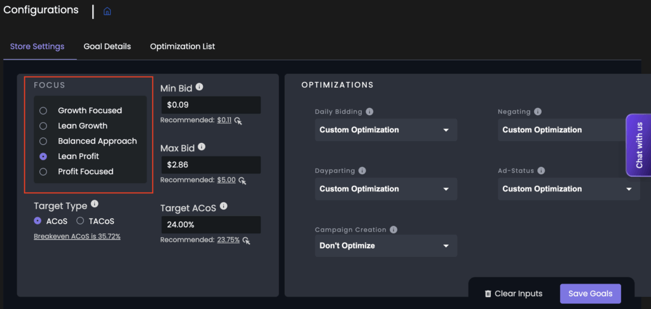This screenshot has height=309, width=651.
Task: Click the Ad-Status info icon
Action: pyautogui.click(x=541, y=170)
